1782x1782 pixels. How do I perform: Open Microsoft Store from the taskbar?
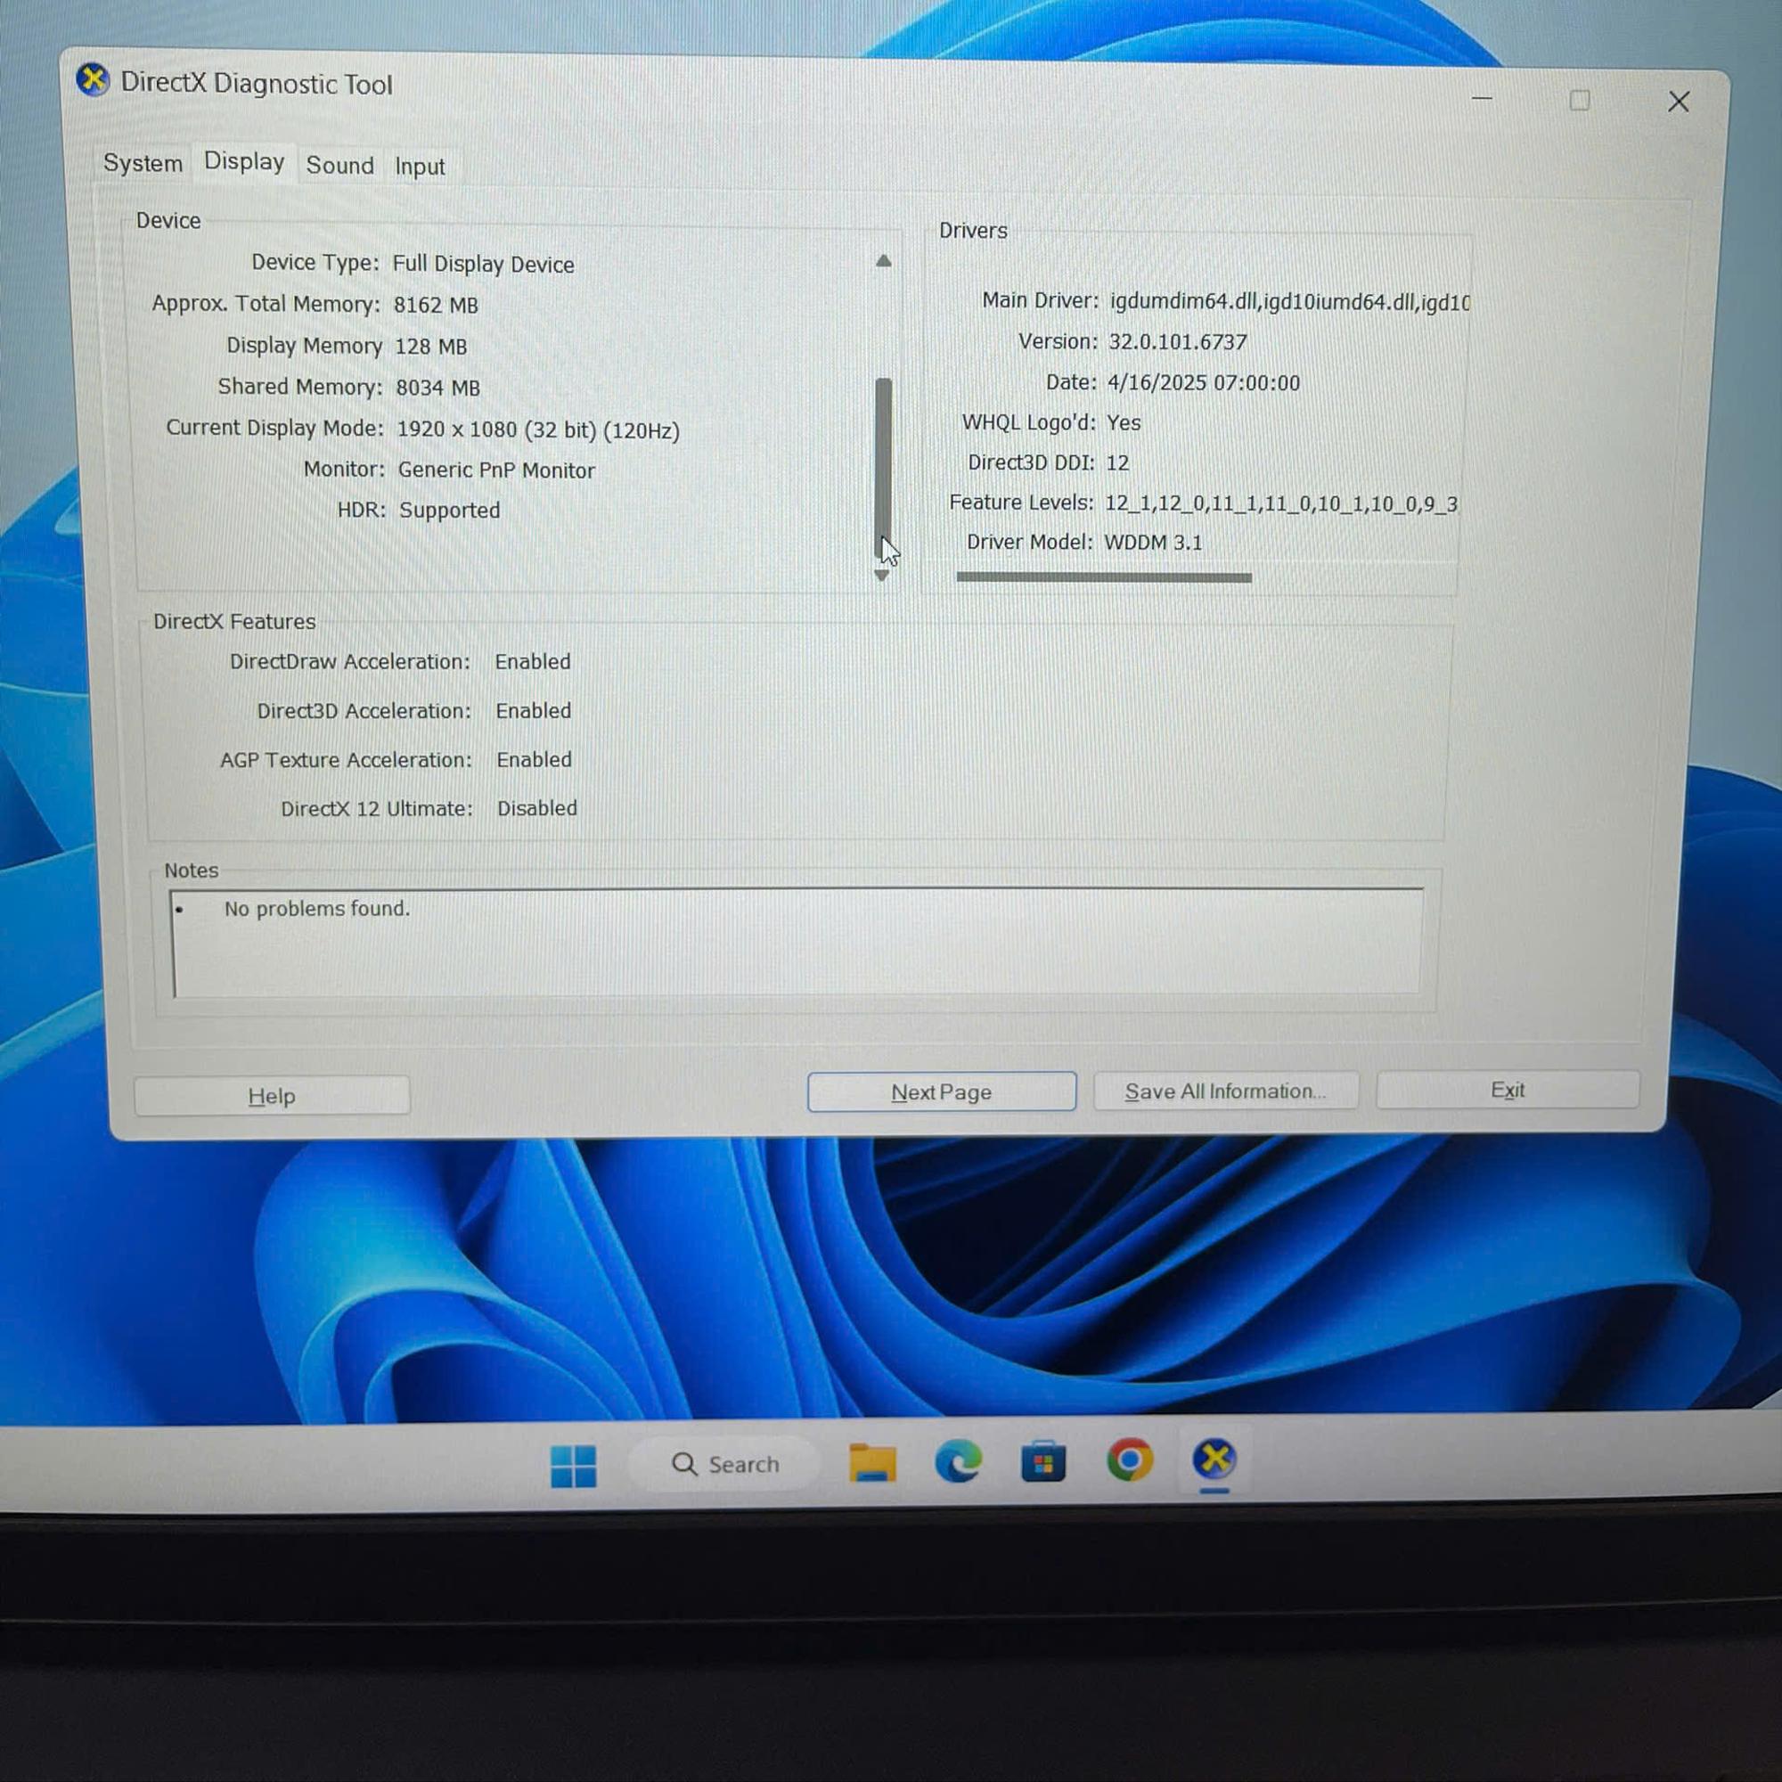[1043, 1461]
